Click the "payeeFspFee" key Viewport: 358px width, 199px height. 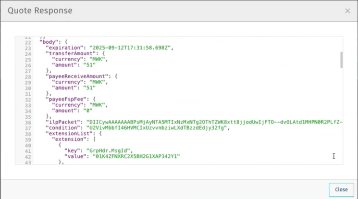coord(62,99)
